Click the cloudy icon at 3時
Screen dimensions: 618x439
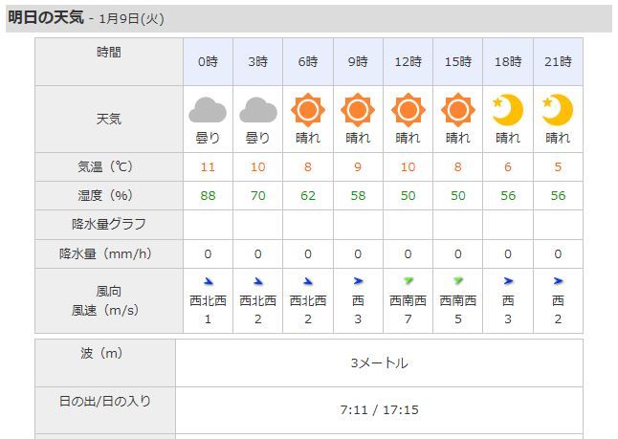[257, 110]
